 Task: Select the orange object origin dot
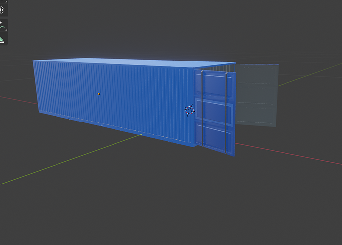pyautogui.click(x=99, y=94)
